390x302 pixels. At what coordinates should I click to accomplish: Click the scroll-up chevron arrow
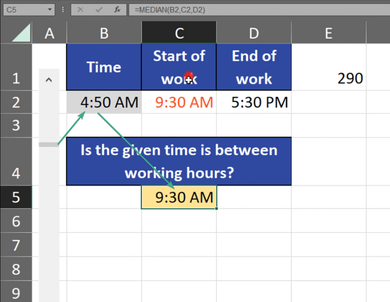click(49, 80)
